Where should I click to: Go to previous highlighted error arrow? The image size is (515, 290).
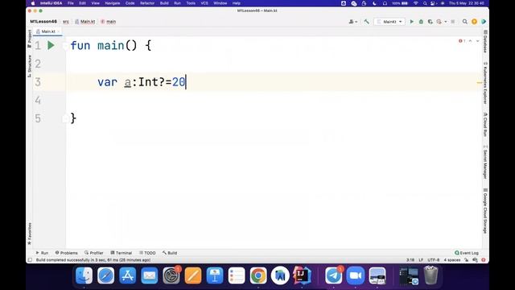[x=470, y=41]
